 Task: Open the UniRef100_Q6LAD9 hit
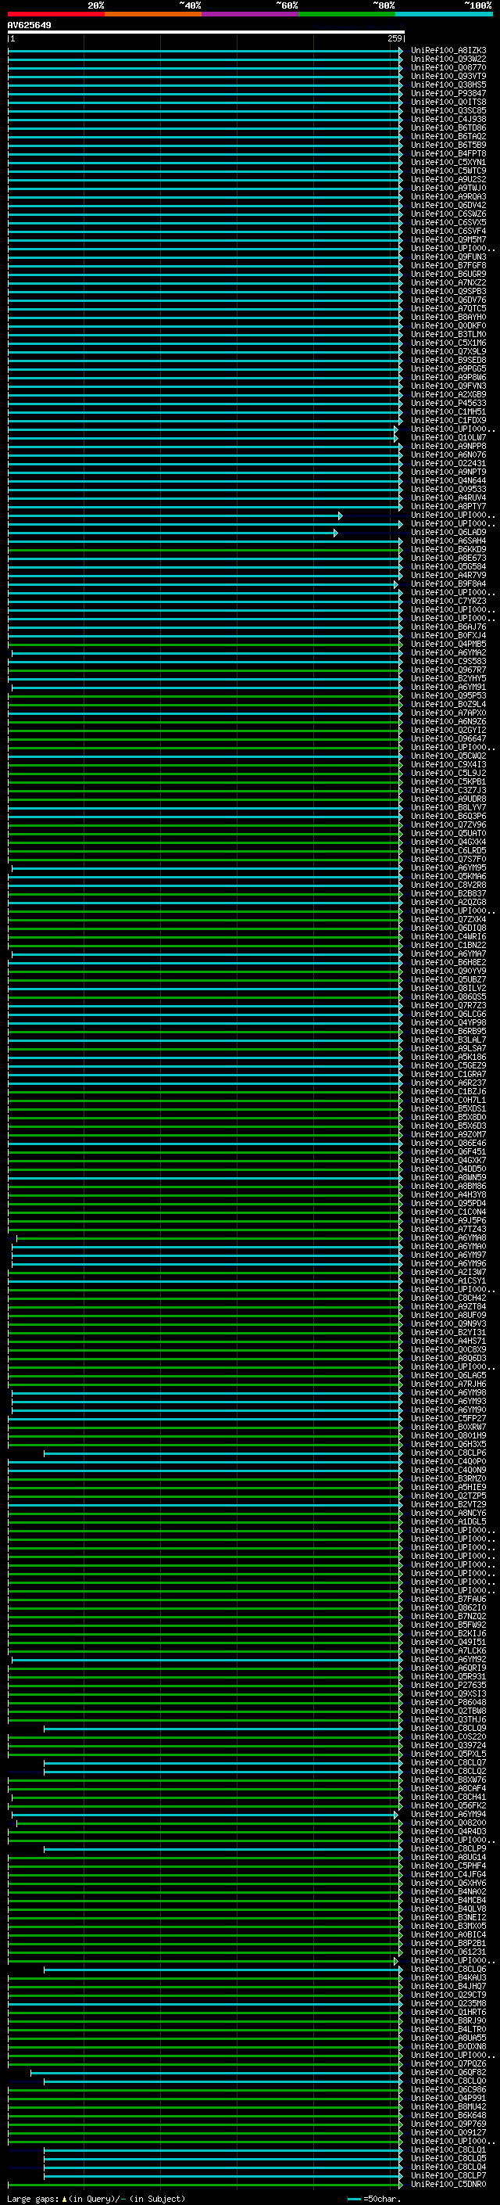click(x=448, y=533)
